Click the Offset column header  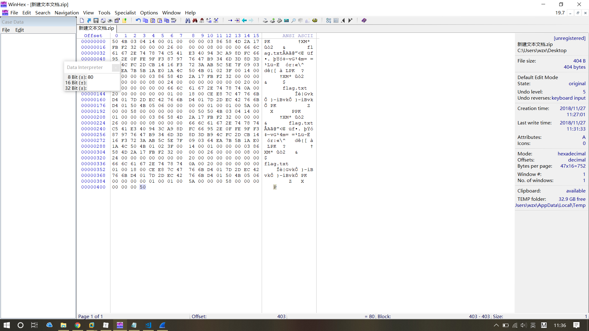(x=93, y=36)
